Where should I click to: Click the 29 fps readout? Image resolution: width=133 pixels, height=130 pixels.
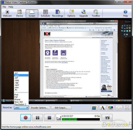(x=97, y=116)
